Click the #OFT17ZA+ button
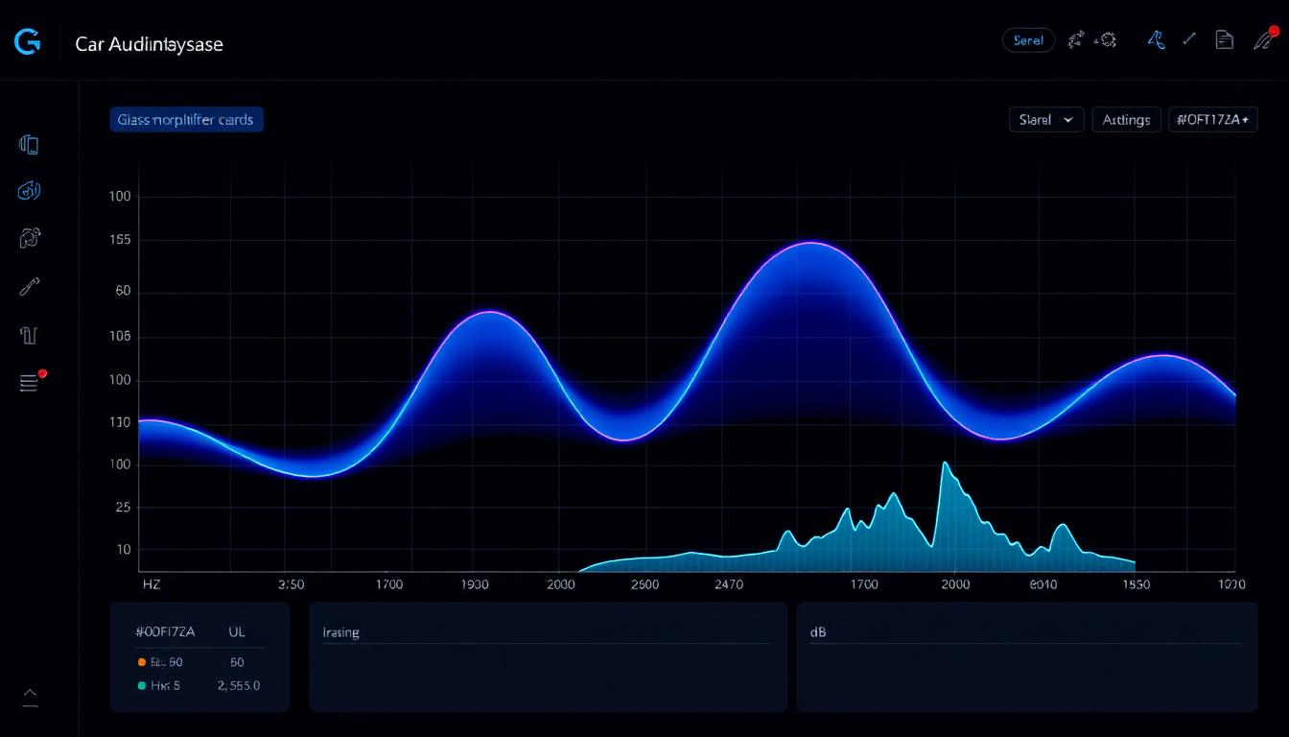 (1213, 120)
